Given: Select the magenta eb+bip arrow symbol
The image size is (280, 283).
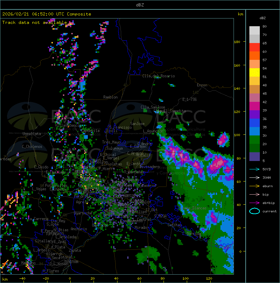Looking at the screenshot, I should 254,203.
